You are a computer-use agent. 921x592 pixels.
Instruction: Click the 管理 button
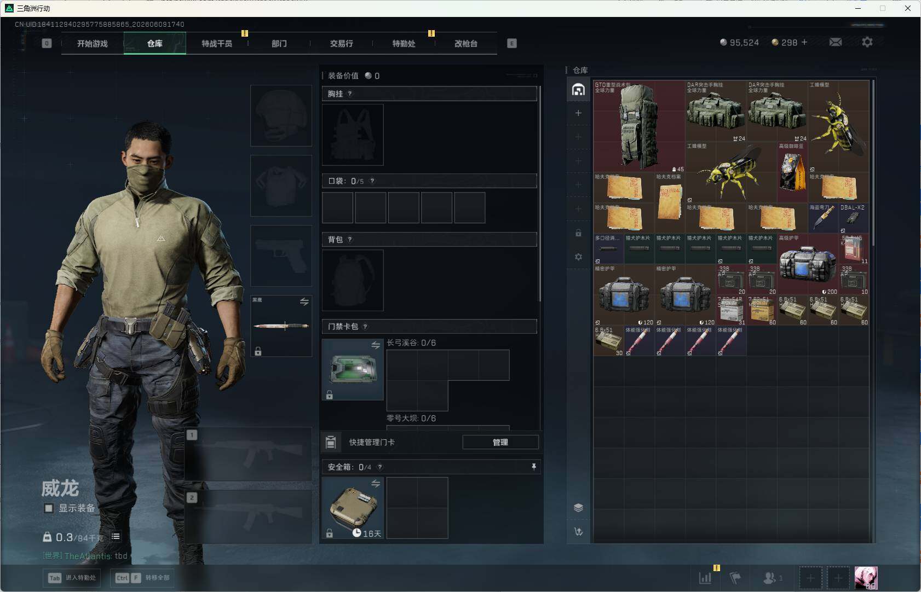(500, 442)
